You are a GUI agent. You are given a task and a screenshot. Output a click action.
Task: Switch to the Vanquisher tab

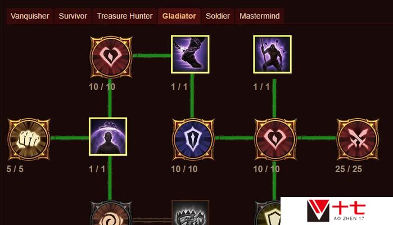click(x=30, y=16)
